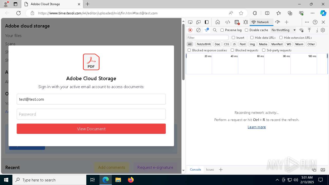Filter requests by JS type
The width and height of the screenshot is (329, 185).
click(x=234, y=44)
